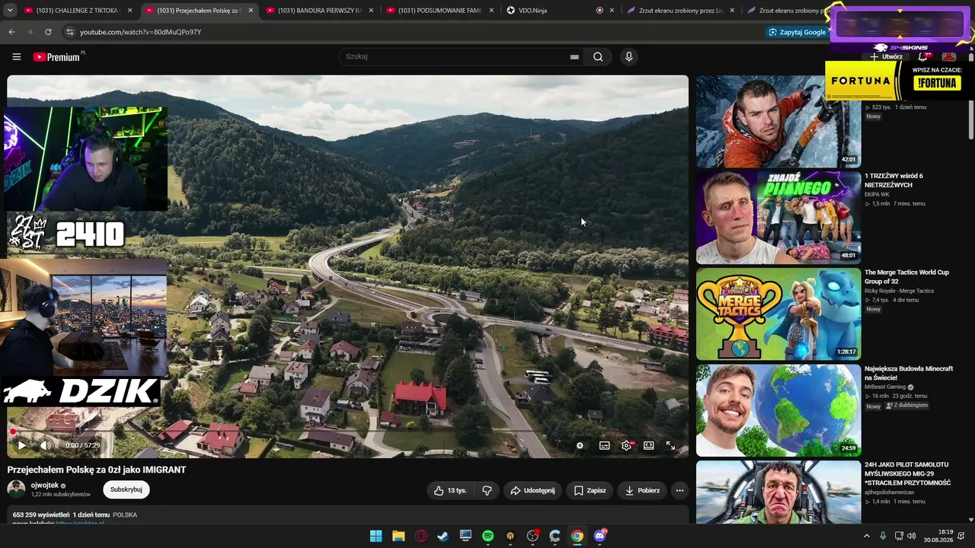Click the Udostępnij share button
975x548 pixels.
(x=532, y=490)
